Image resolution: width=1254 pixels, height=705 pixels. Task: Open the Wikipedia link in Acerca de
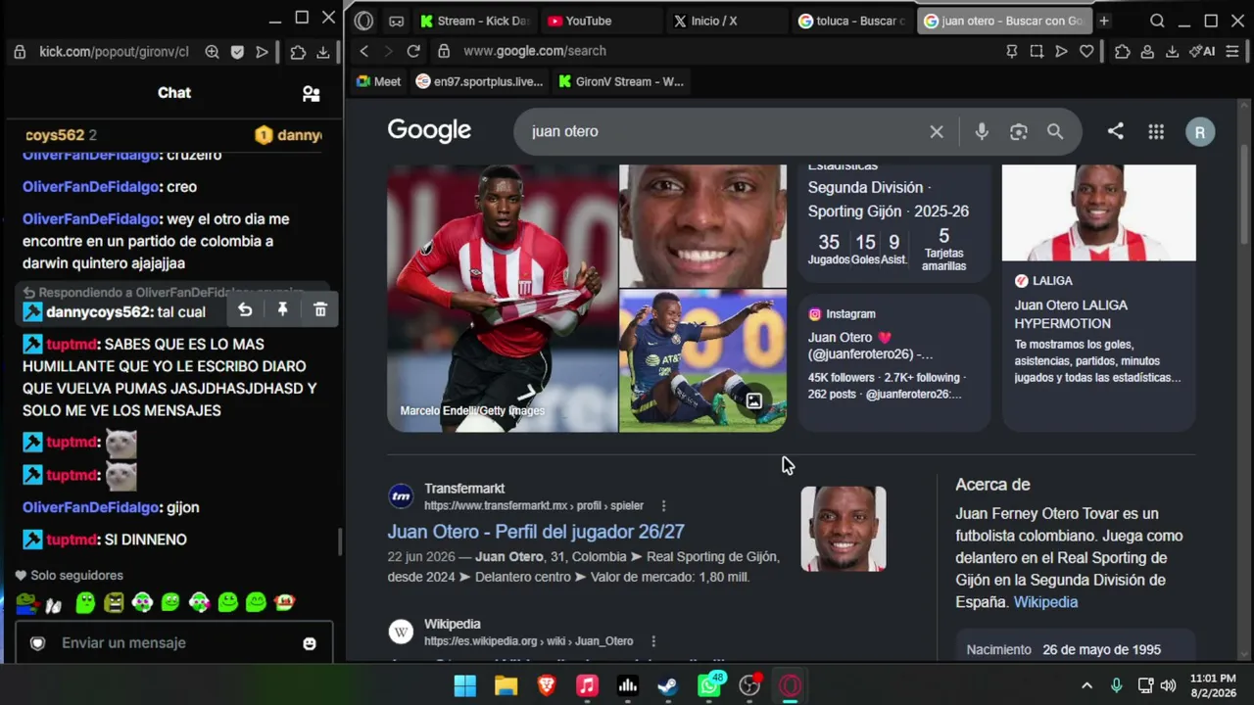point(1045,602)
